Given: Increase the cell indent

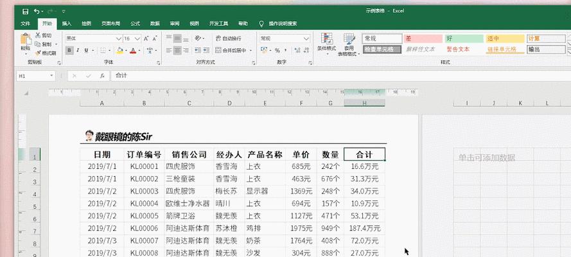Looking at the screenshot, I should pos(206,50).
